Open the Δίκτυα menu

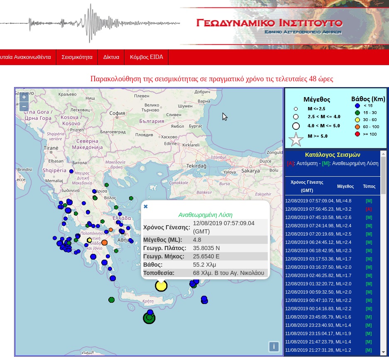point(111,57)
